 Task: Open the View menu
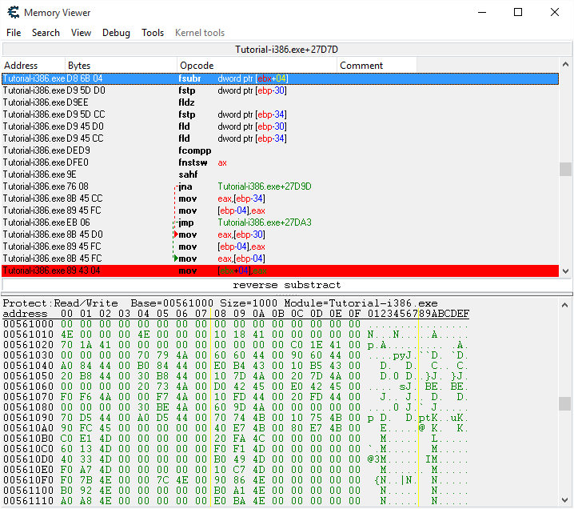click(81, 33)
